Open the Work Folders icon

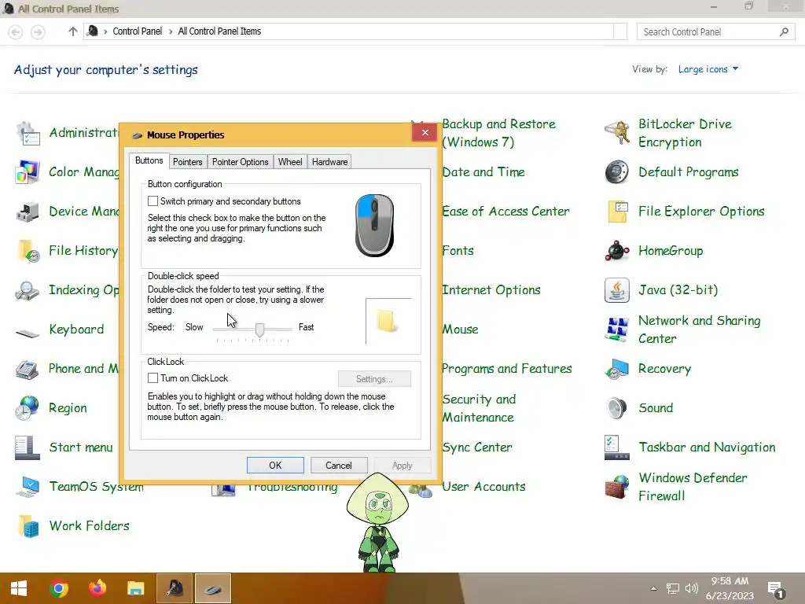point(28,526)
